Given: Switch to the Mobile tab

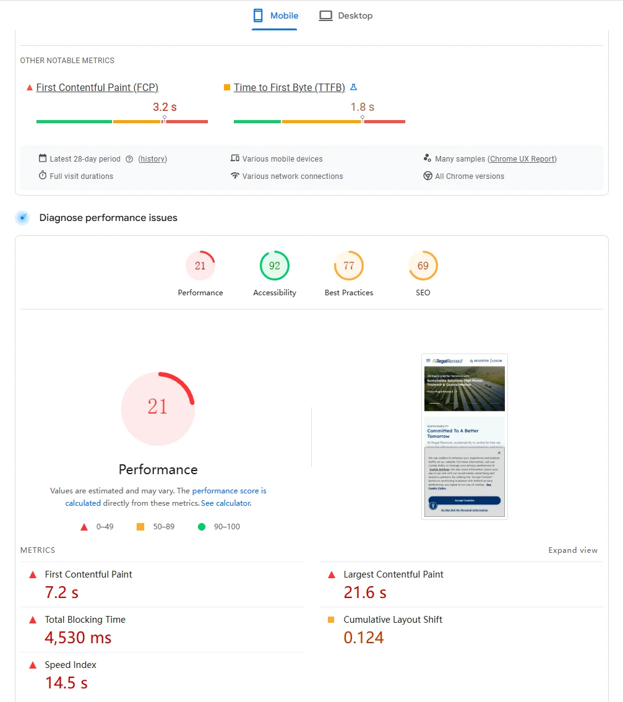Looking at the screenshot, I should (x=275, y=15).
